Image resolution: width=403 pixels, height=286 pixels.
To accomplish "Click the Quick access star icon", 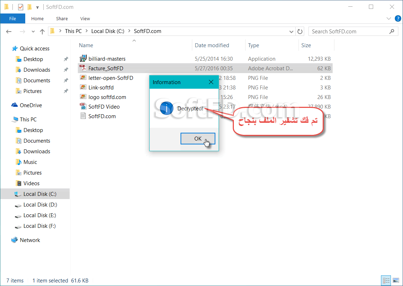I will point(15,49).
